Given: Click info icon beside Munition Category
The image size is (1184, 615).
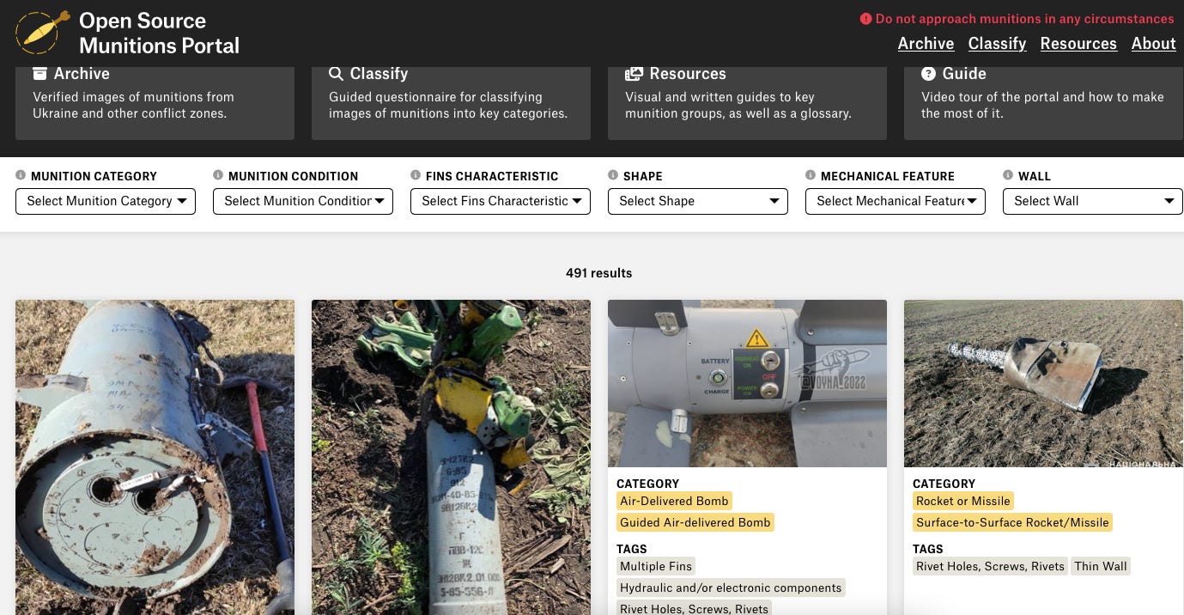Looking at the screenshot, I should pos(21,175).
